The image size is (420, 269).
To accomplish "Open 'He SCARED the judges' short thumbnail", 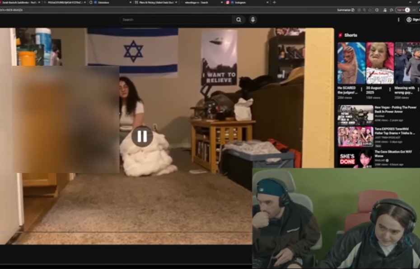I will pos(351,63).
